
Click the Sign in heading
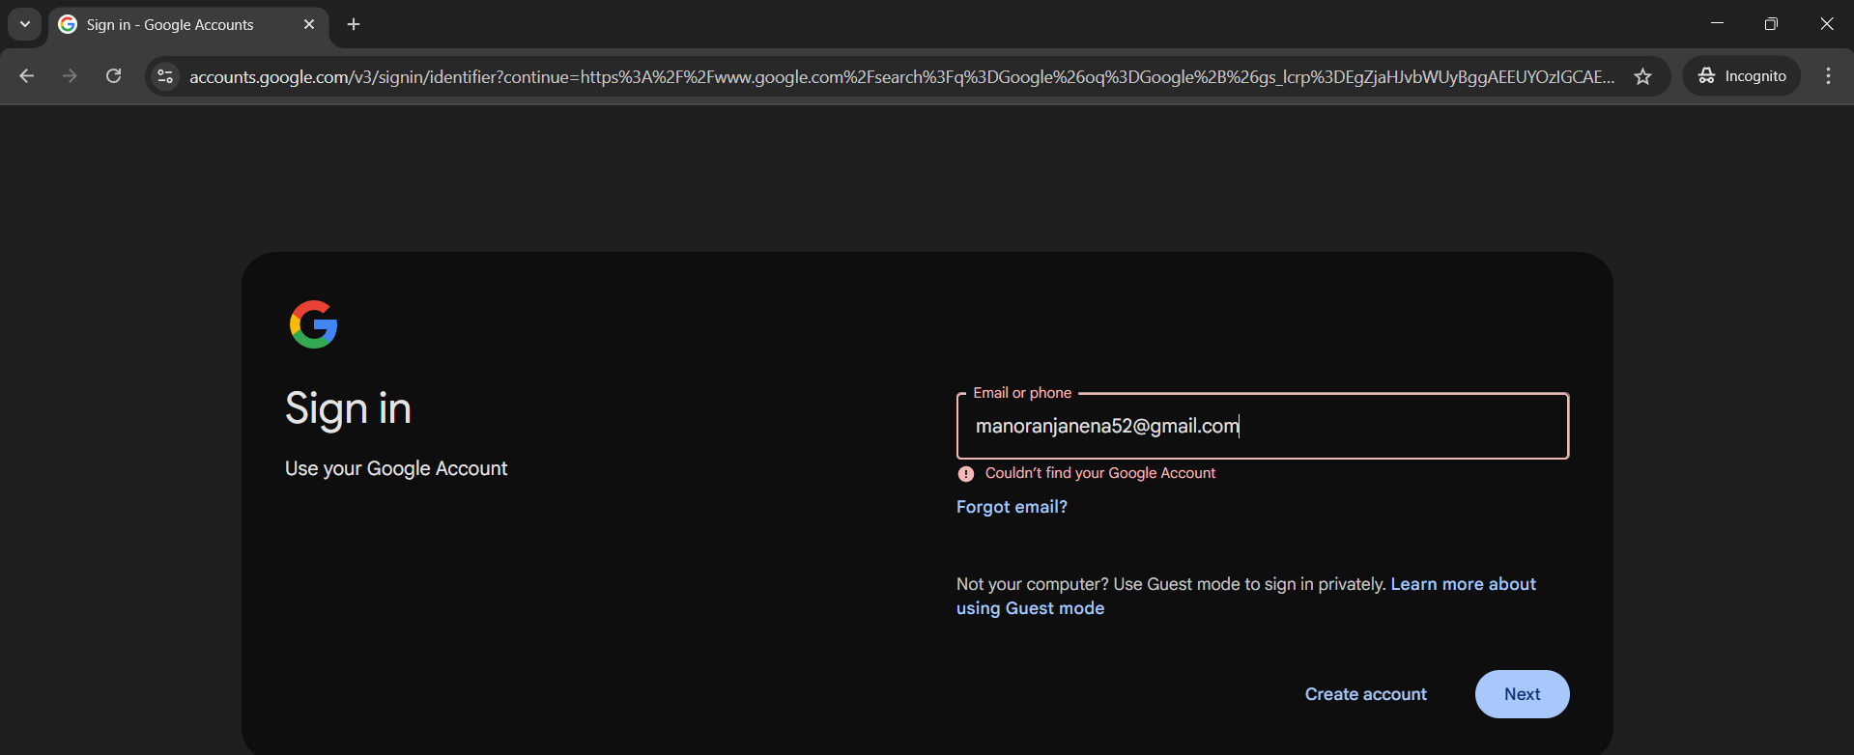tap(349, 408)
